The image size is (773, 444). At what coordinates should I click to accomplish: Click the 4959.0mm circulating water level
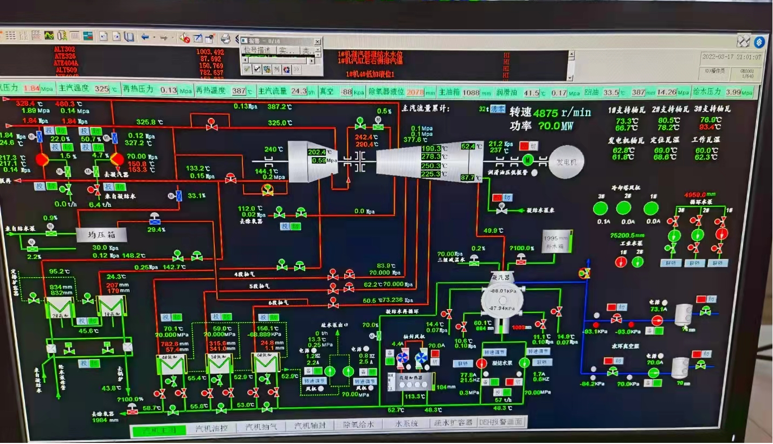(700, 195)
